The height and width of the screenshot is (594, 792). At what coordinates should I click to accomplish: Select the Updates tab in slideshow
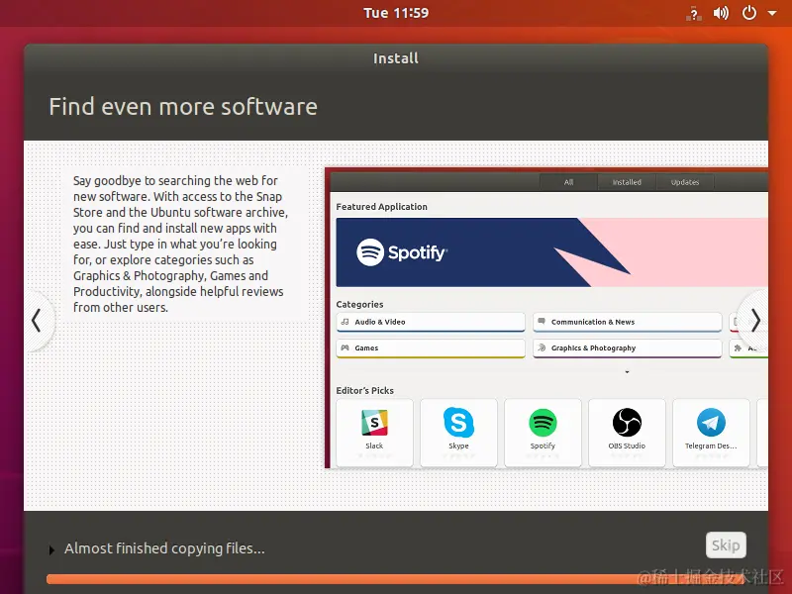tap(685, 182)
